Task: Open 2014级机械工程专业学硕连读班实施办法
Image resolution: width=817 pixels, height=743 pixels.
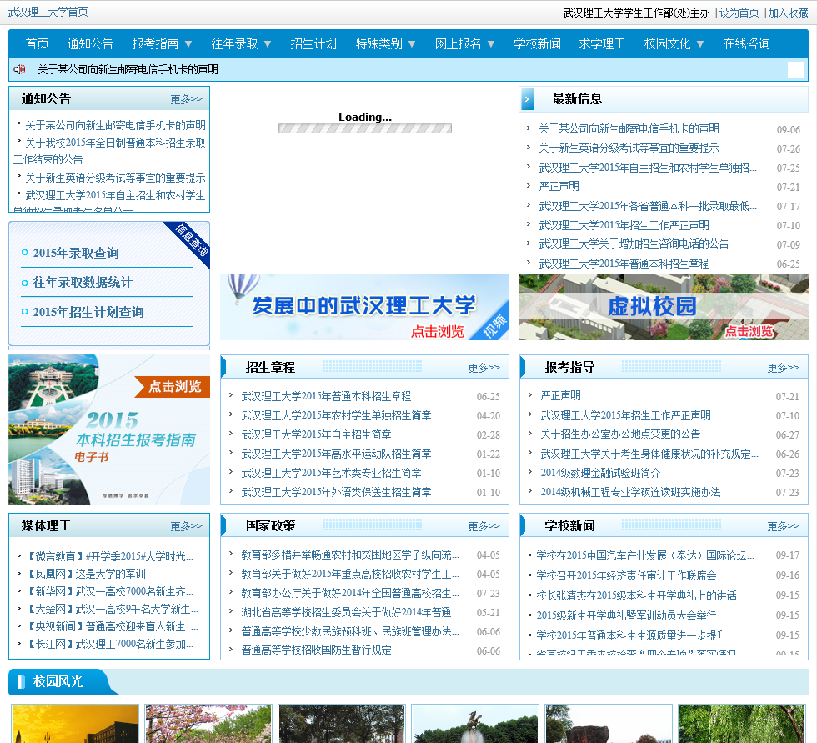Action: [630, 492]
